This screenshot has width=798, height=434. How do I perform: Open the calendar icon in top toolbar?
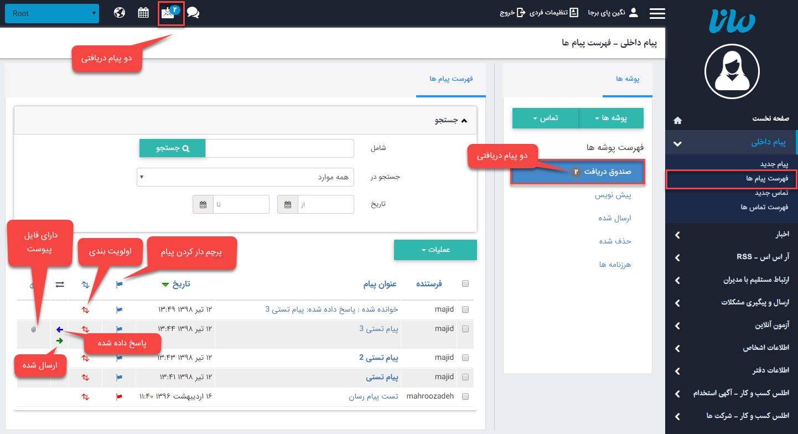click(x=143, y=12)
